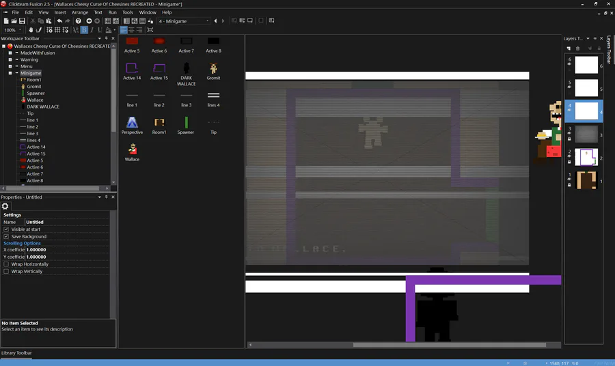Select layer 4 thumbnail
This screenshot has width=615, height=366.
tap(586, 111)
